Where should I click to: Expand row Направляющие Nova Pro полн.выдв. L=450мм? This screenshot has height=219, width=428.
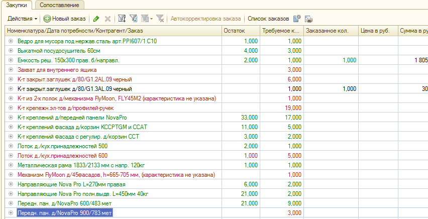[11, 194]
